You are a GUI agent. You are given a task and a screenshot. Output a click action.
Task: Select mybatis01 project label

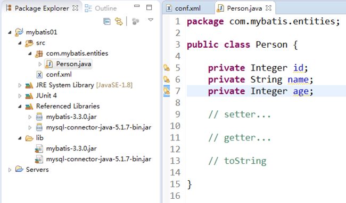tap(42, 32)
